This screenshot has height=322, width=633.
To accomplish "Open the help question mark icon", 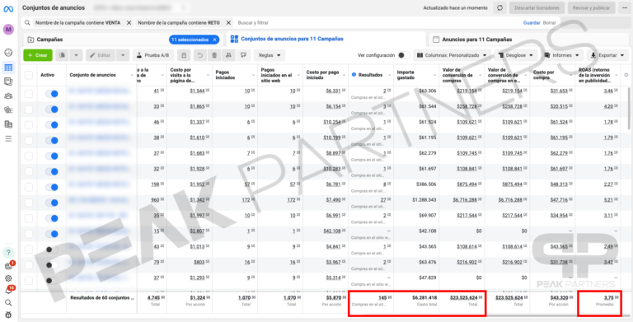I will tap(8, 252).
